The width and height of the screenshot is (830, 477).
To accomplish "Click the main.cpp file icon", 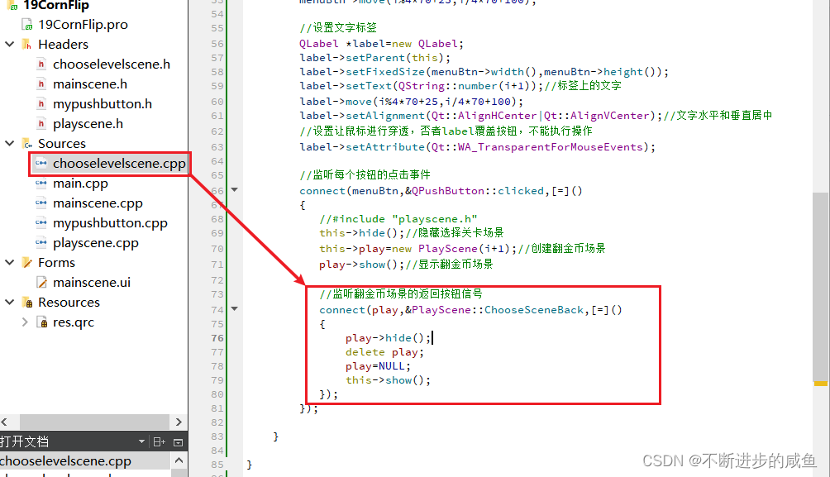I will (x=41, y=183).
